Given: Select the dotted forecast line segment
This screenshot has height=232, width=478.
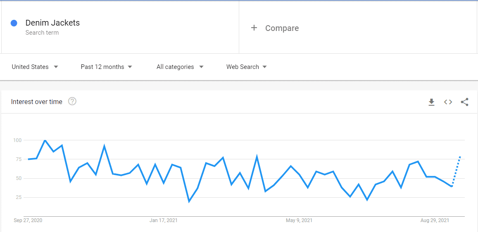Looking at the screenshot, I should (x=456, y=171).
